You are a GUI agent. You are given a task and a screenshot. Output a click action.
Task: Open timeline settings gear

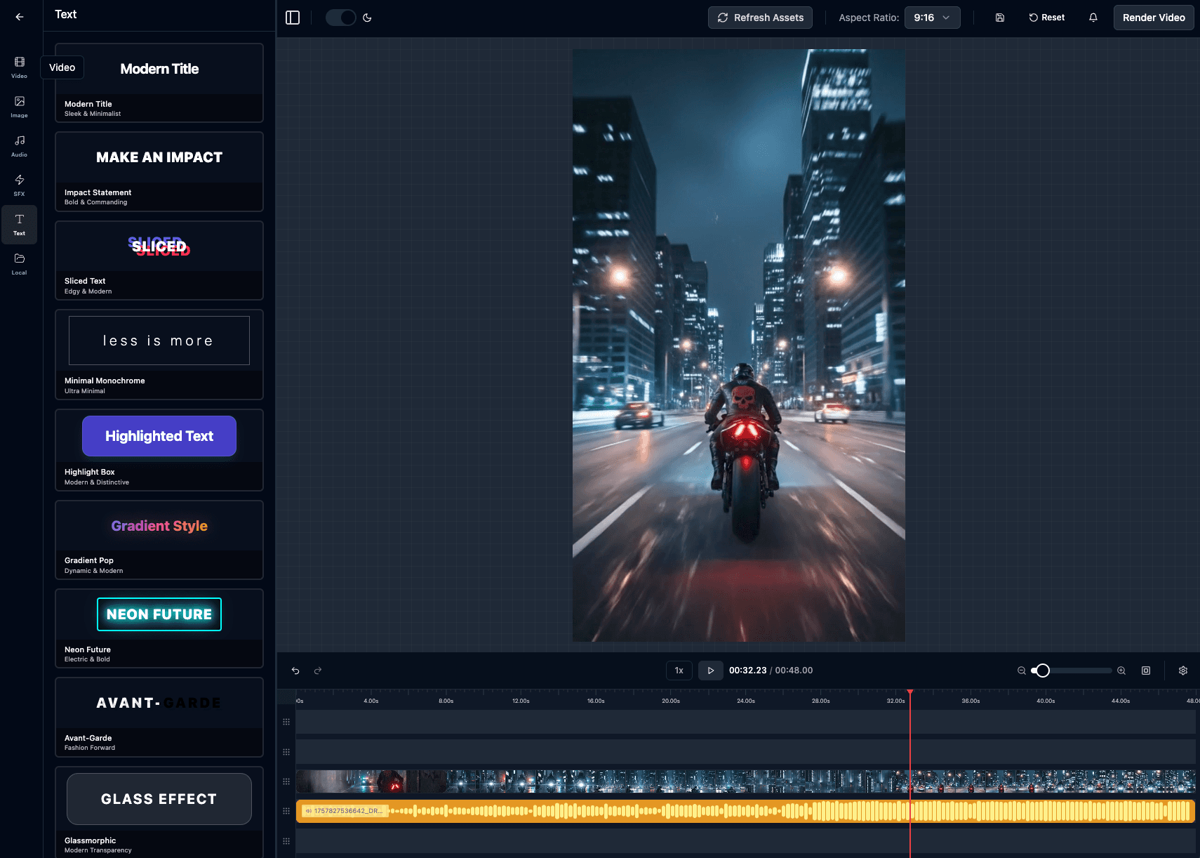(x=1183, y=671)
